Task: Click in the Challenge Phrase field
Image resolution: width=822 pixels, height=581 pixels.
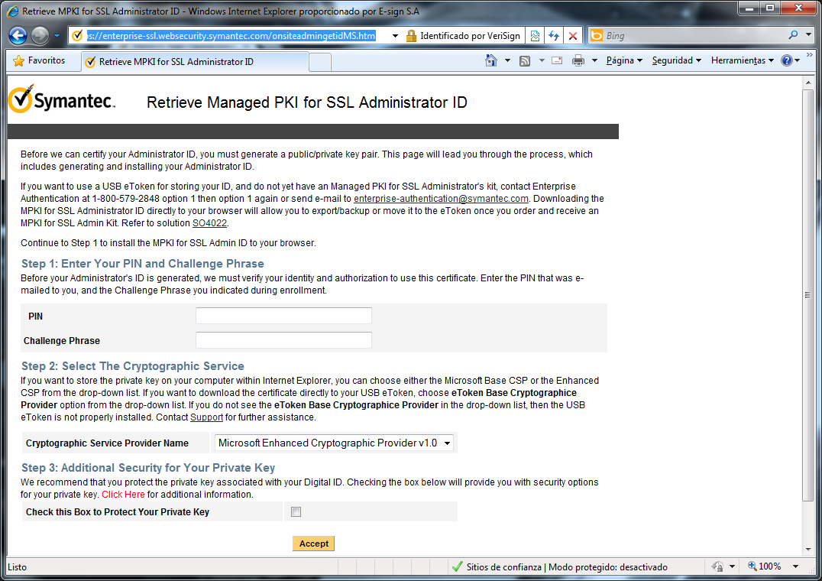Action: click(283, 340)
